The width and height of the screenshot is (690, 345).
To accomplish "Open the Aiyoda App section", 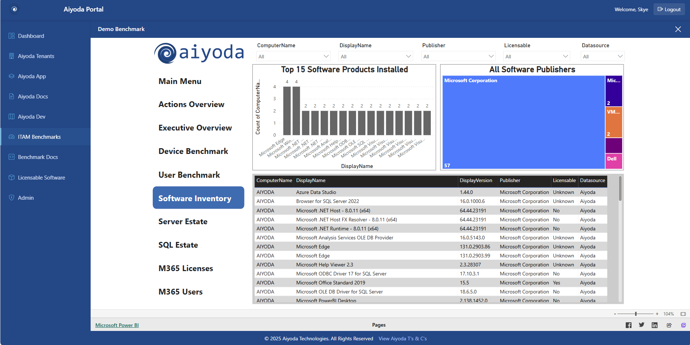I will (32, 76).
